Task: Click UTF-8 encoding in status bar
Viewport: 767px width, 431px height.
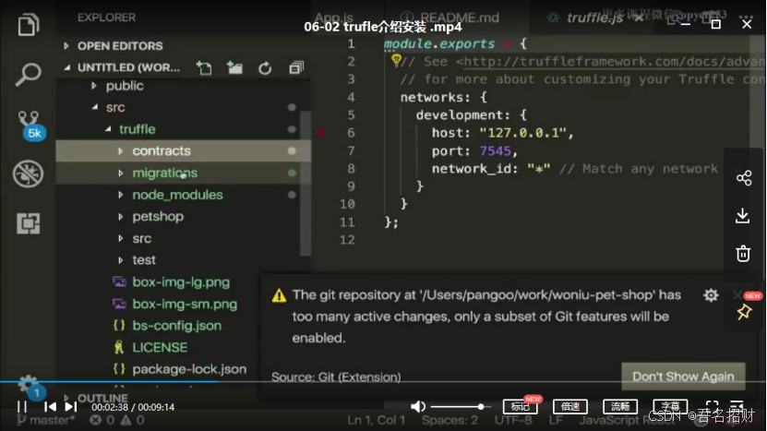Action: click(x=513, y=420)
